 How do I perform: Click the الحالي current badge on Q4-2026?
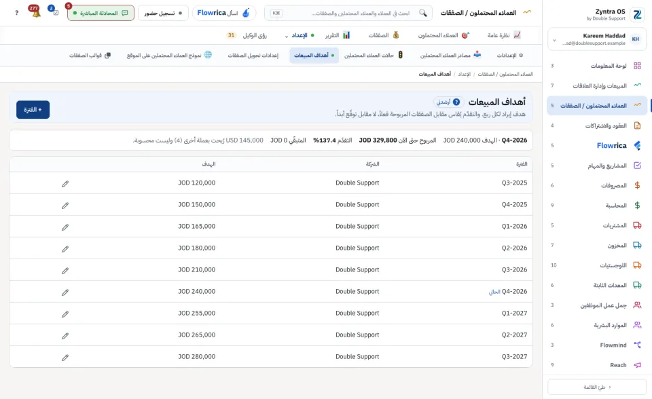[x=494, y=292]
